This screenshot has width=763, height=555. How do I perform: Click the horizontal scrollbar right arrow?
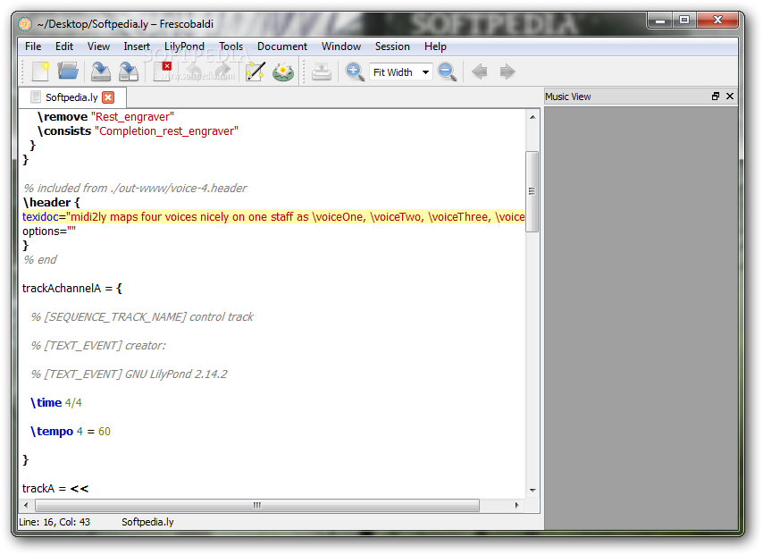tap(516, 505)
